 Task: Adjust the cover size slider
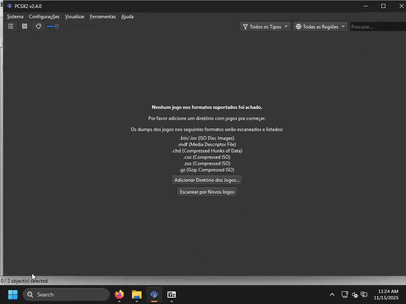click(x=71, y=27)
